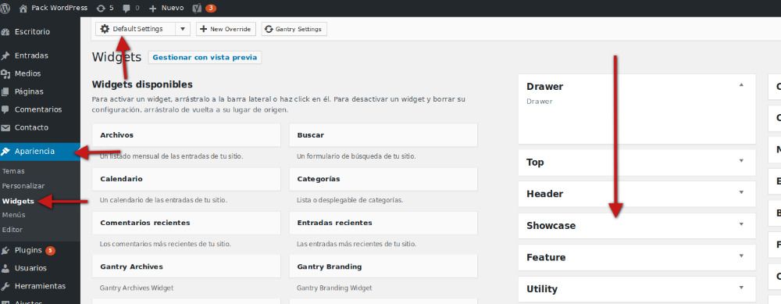Click the WordPress logo icon
The image size is (781, 304).
tap(5, 8)
